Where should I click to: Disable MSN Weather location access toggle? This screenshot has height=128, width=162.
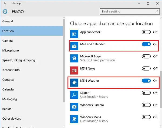click(146, 81)
